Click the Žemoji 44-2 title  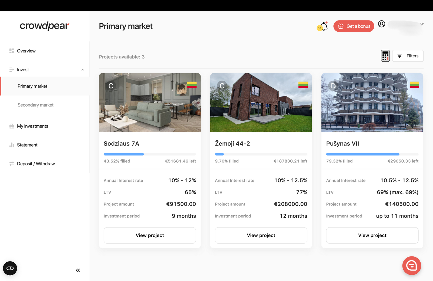232,143
